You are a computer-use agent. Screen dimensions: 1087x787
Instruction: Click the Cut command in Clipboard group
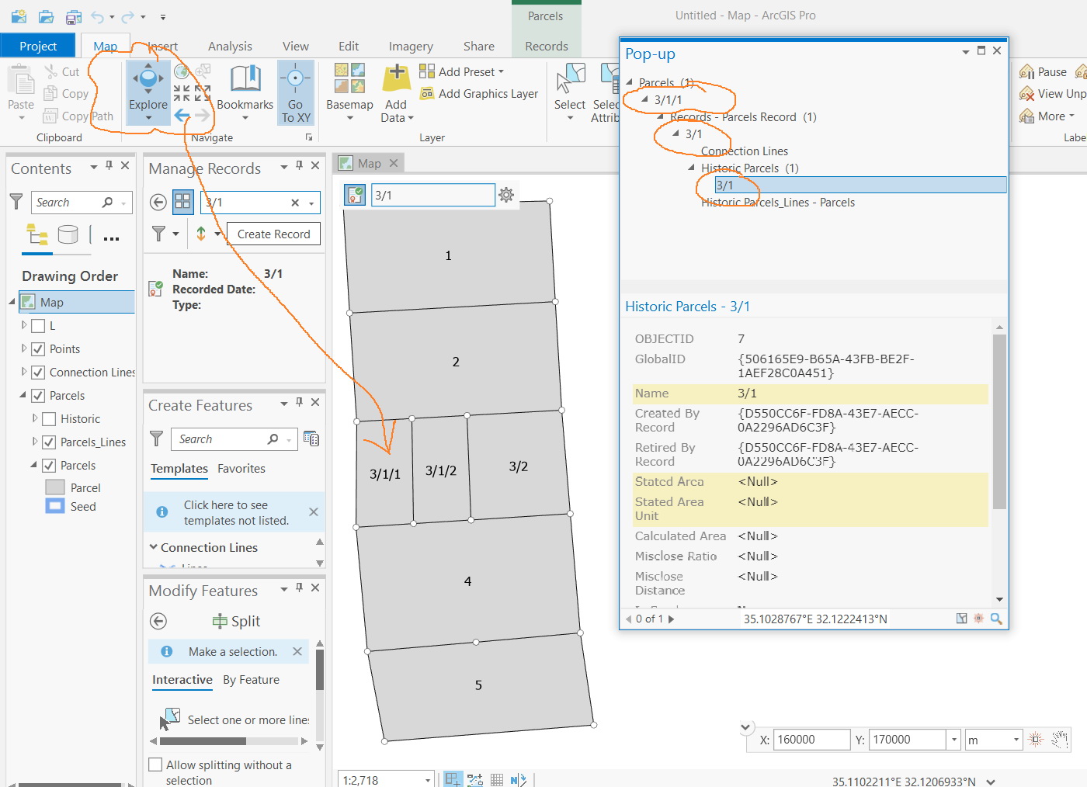[x=61, y=72]
